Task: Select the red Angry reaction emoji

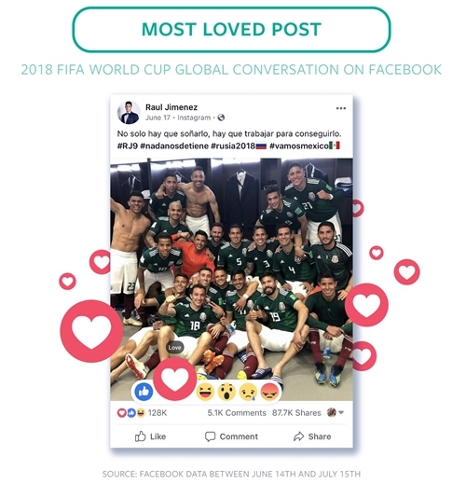Action: [x=269, y=392]
